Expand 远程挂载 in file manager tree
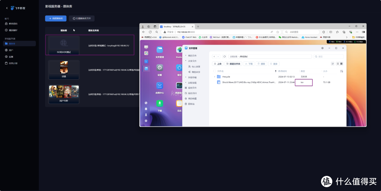381x191 pixels. [186, 83]
